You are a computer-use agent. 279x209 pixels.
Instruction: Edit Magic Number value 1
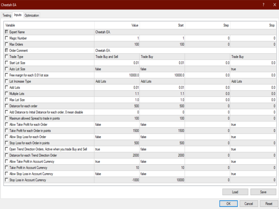pyautogui.click(x=117, y=38)
